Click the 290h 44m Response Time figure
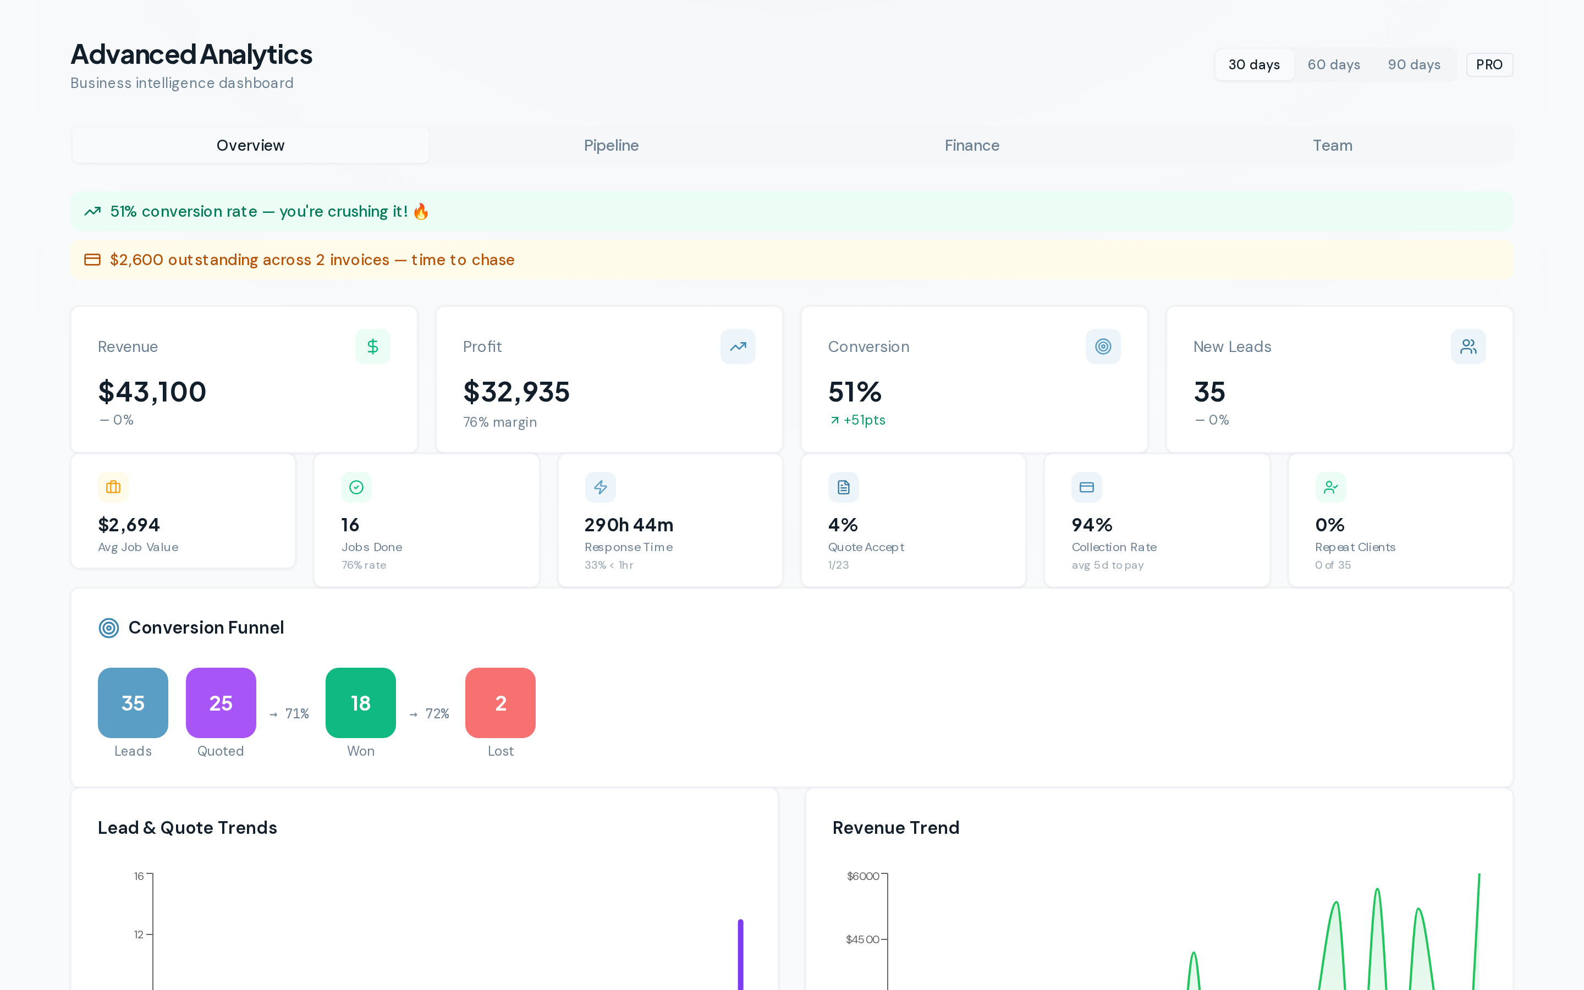Viewport: 1584px width, 990px height. point(629,525)
